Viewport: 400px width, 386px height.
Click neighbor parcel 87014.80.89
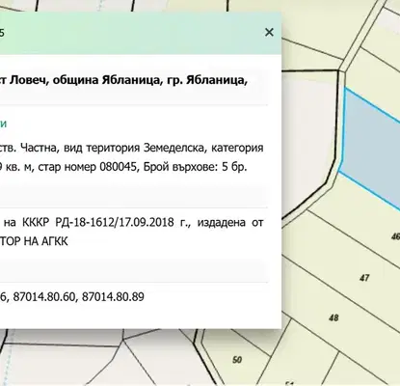pos(113,296)
